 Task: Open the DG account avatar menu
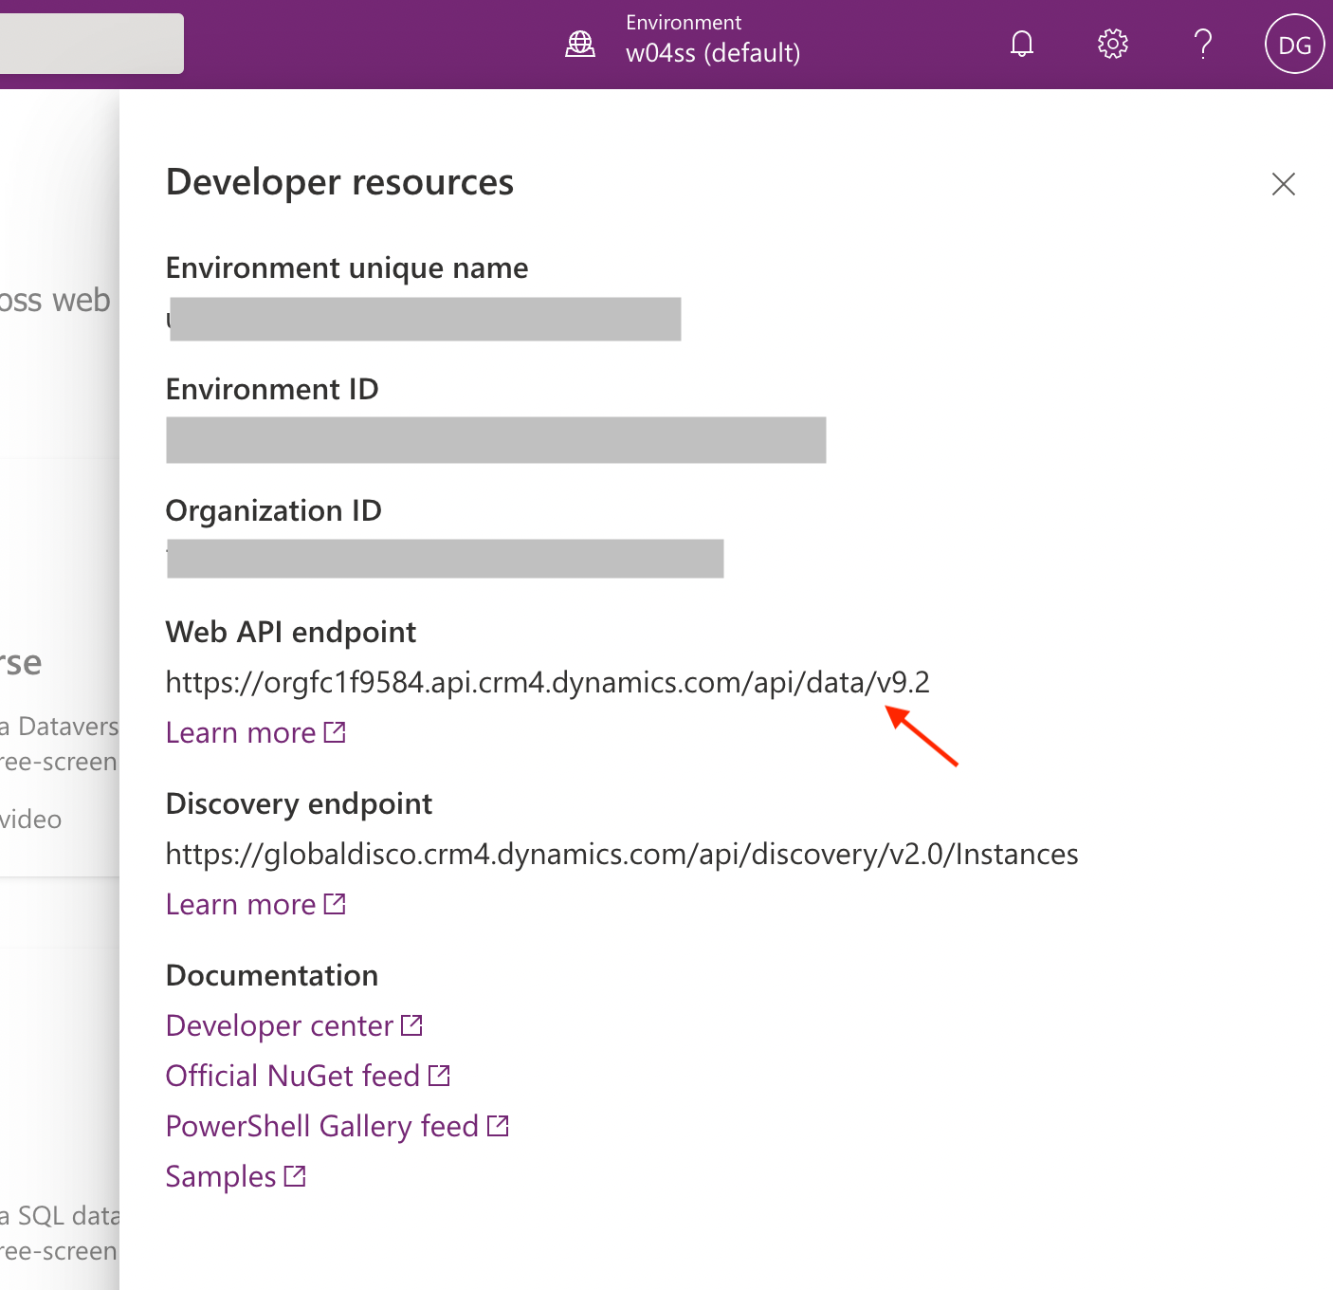coord(1294,45)
